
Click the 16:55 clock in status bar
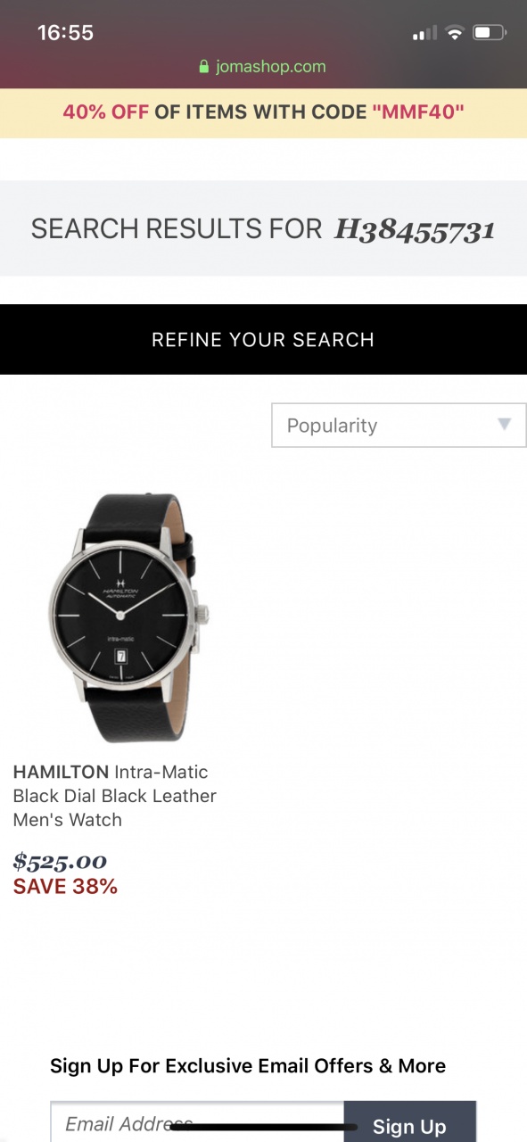point(65,33)
